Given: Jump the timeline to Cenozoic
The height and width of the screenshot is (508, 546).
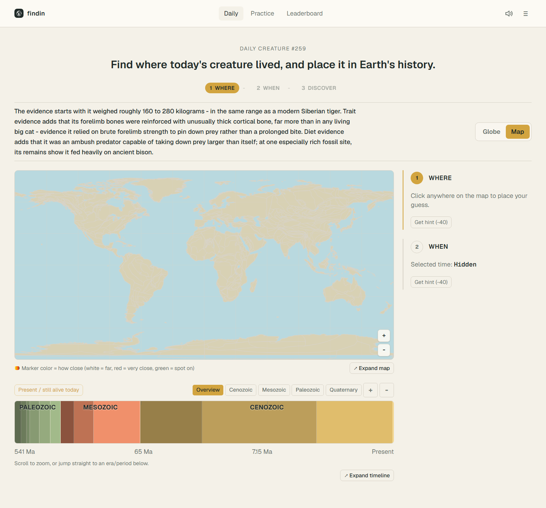Looking at the screenshot, I should (x=241, y=390).
